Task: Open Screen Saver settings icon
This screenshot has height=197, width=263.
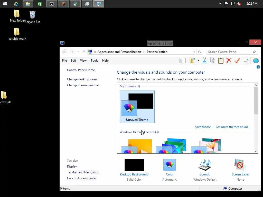Action: (x=240, y=165)
